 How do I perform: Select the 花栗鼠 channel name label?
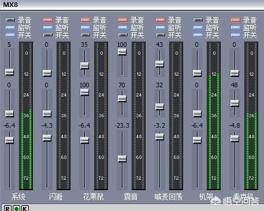93,197
